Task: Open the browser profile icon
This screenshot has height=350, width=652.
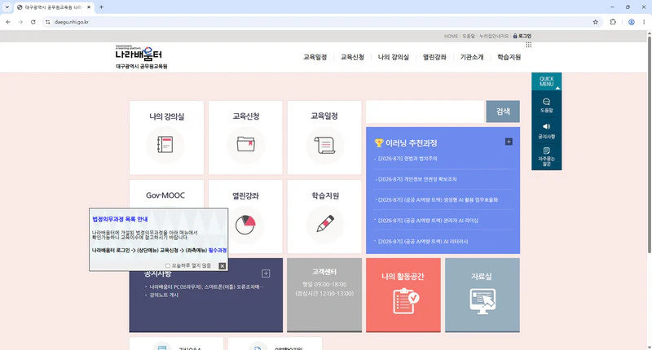Action: click(x=631, y=22)
